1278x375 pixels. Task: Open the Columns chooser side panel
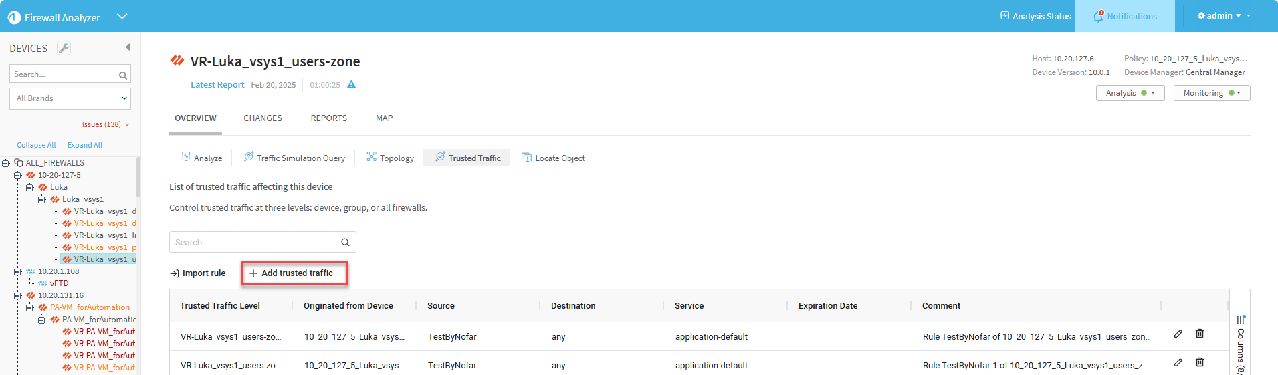[1241, 341]
